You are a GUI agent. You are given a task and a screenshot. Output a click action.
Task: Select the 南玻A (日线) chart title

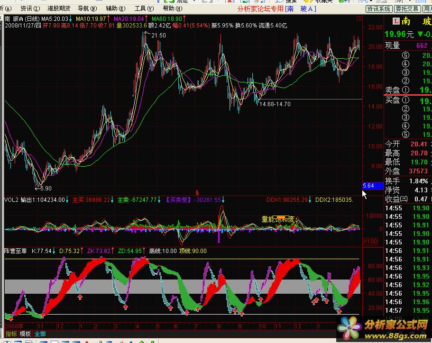pos(22,19)
